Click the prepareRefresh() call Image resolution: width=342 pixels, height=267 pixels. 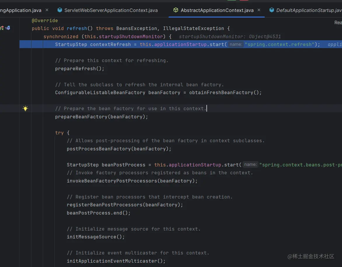coord(80,69)
